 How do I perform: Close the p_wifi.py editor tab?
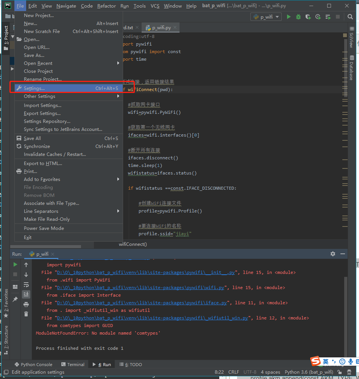point(175,28)
